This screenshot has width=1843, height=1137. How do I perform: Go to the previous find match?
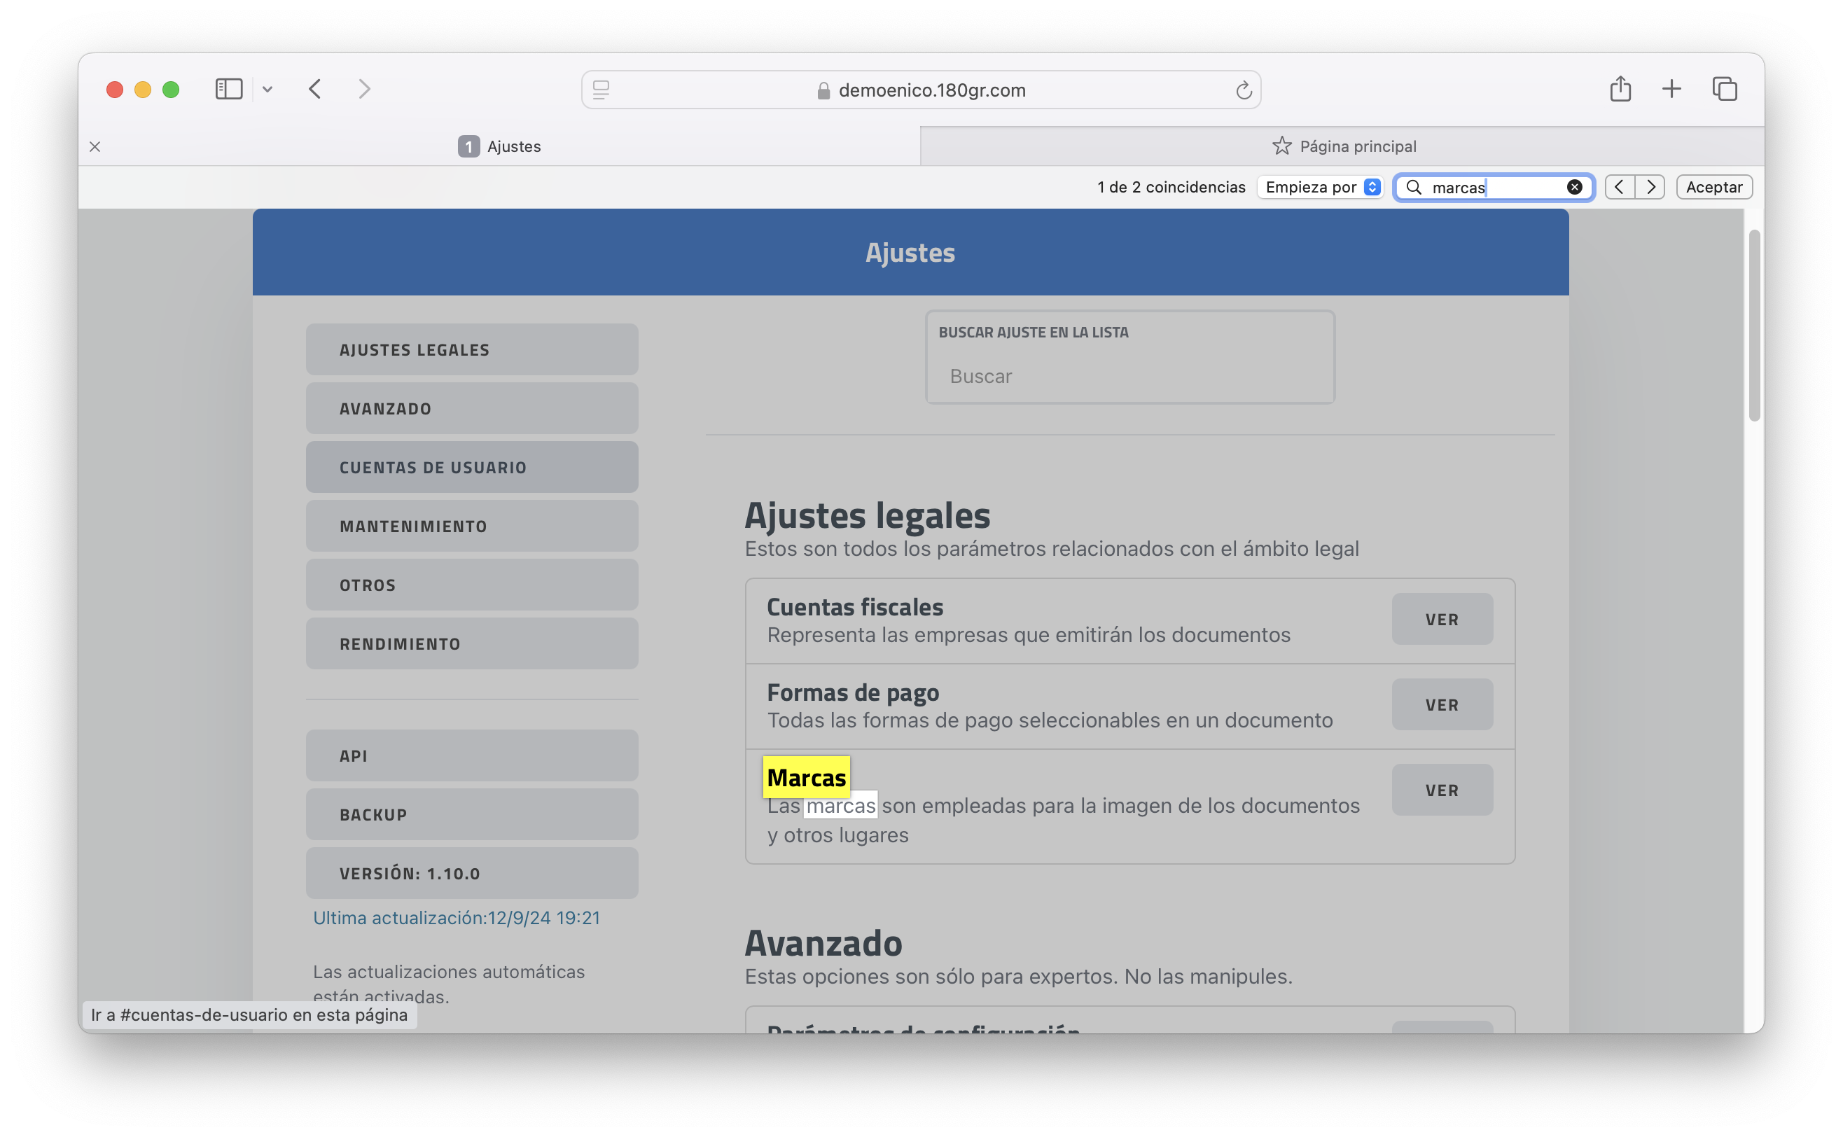coord(1620,187)
